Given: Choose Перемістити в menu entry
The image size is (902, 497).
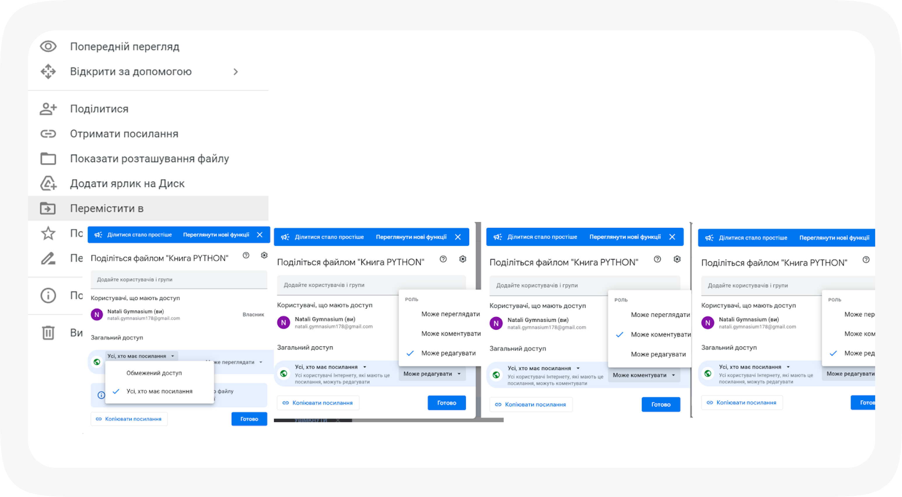Looking at the screenshot, I should 107,209.
